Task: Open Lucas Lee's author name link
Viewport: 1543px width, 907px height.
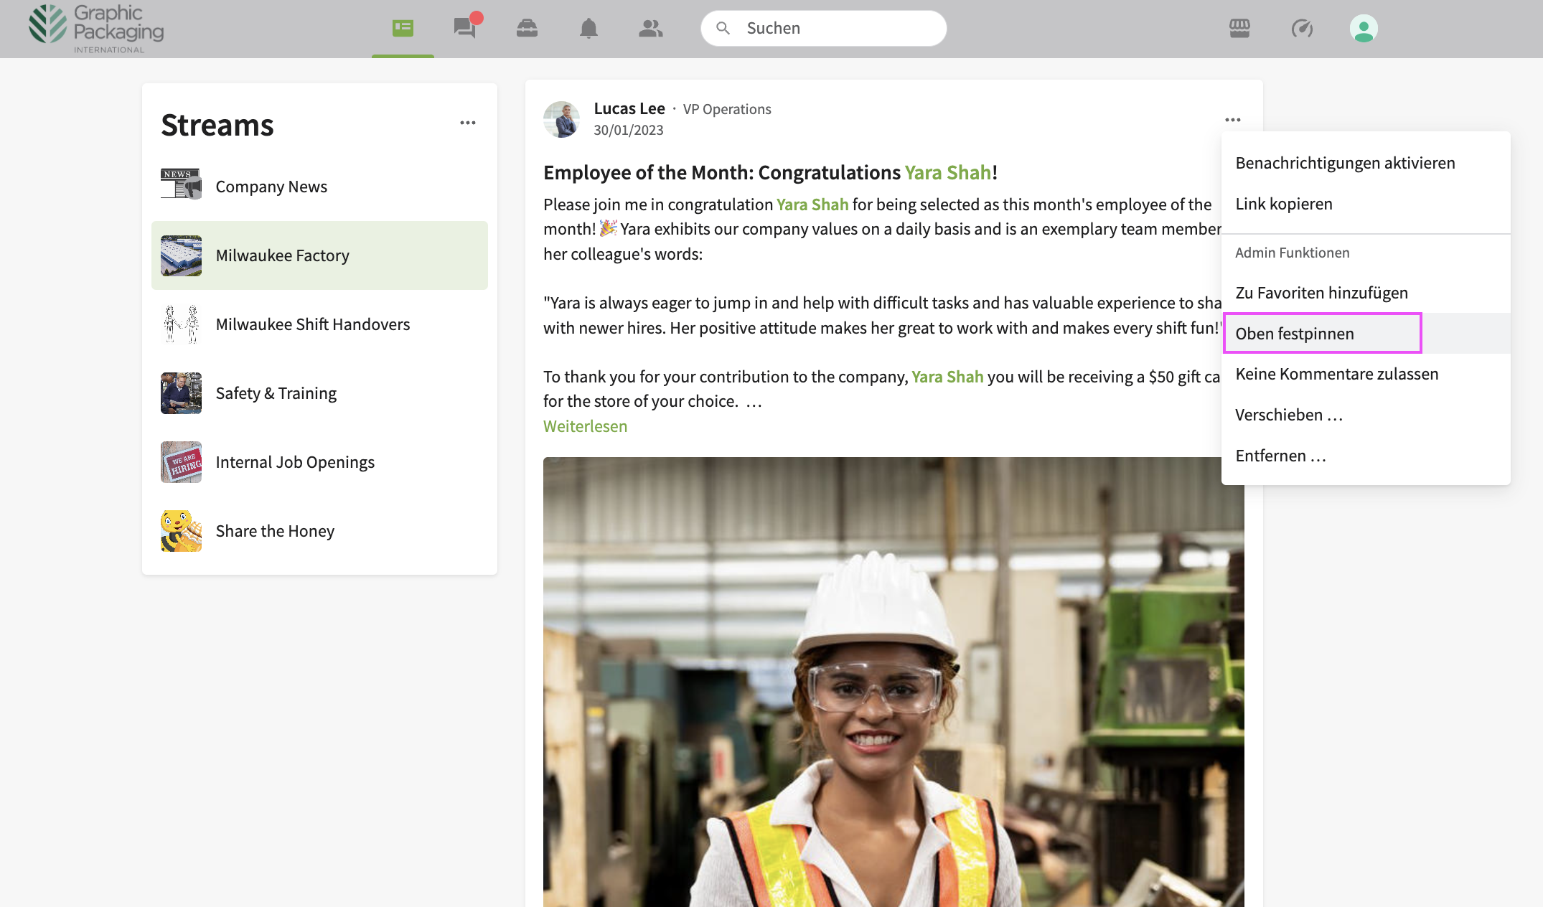Action: (629, 108)
